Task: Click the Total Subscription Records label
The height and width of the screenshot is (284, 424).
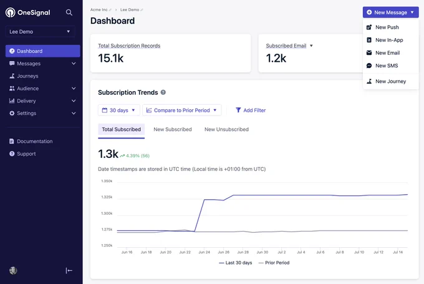Action: click(x=129, y=46)
